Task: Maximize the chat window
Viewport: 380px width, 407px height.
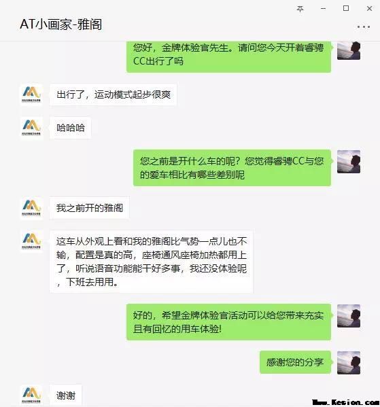Action: coord(346,8)
